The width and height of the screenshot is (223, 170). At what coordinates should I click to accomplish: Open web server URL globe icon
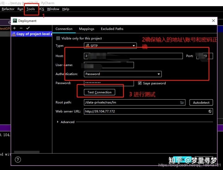210,111
